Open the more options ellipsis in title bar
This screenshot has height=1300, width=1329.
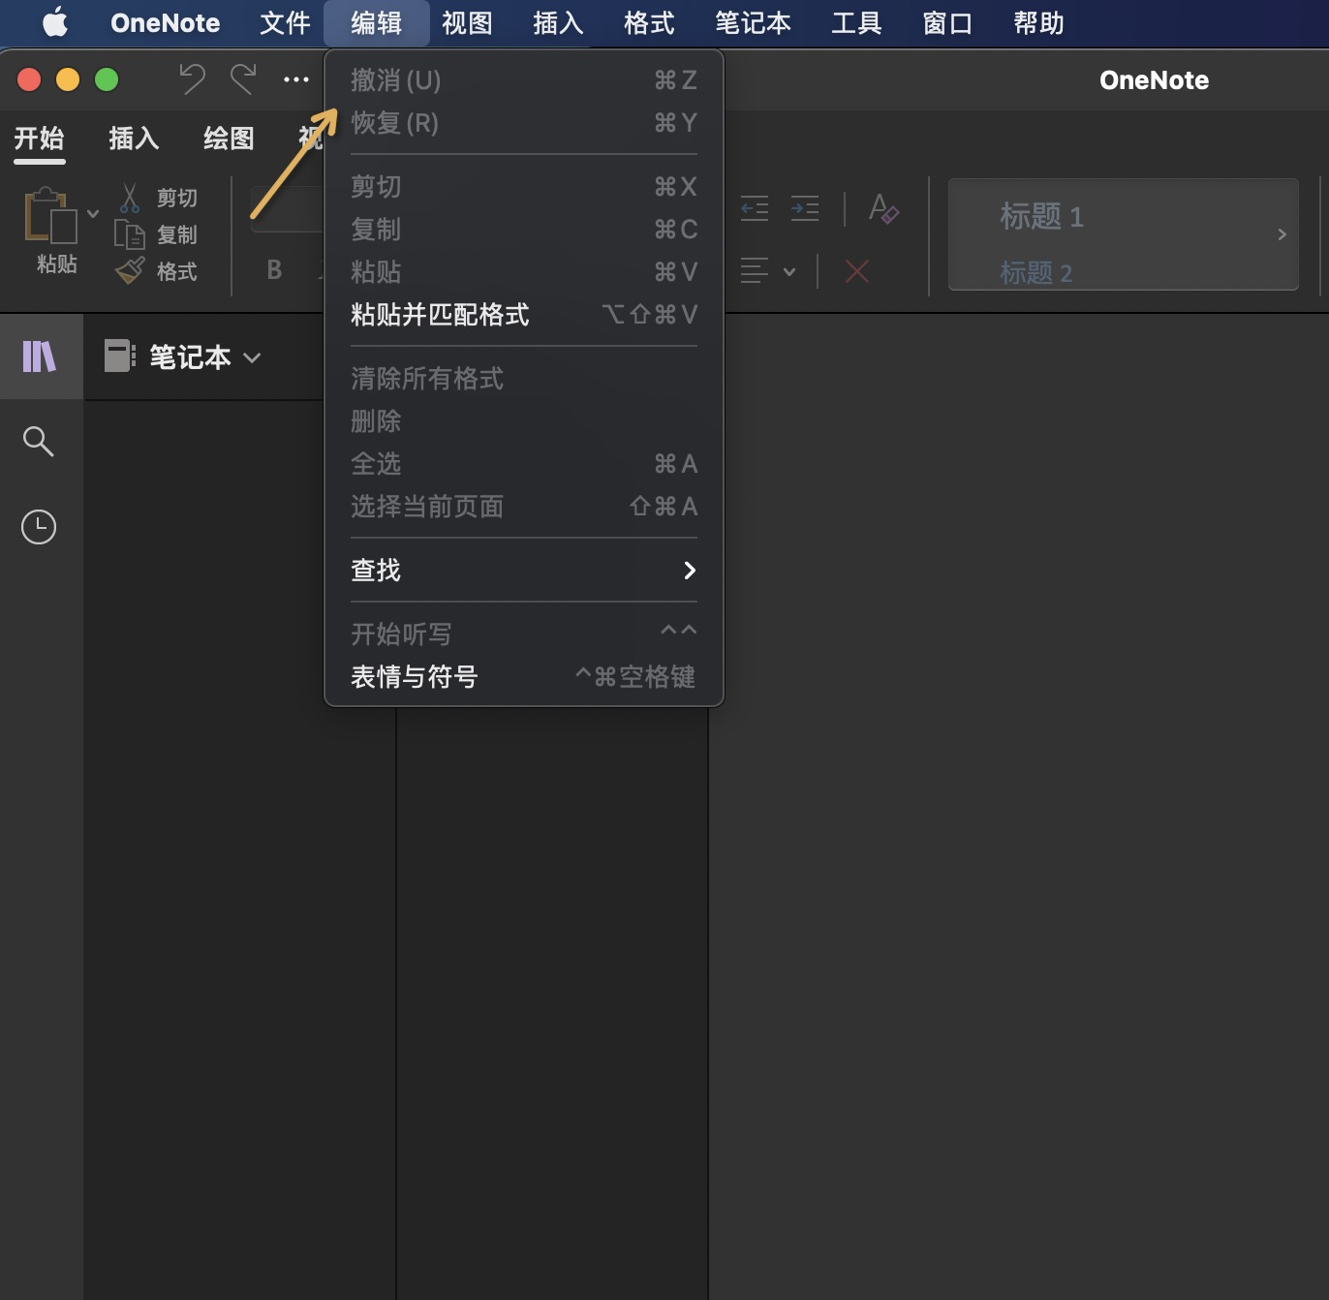coord(295,79)
